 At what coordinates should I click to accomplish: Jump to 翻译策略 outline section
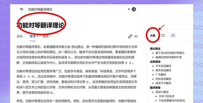tap(155, 88)
